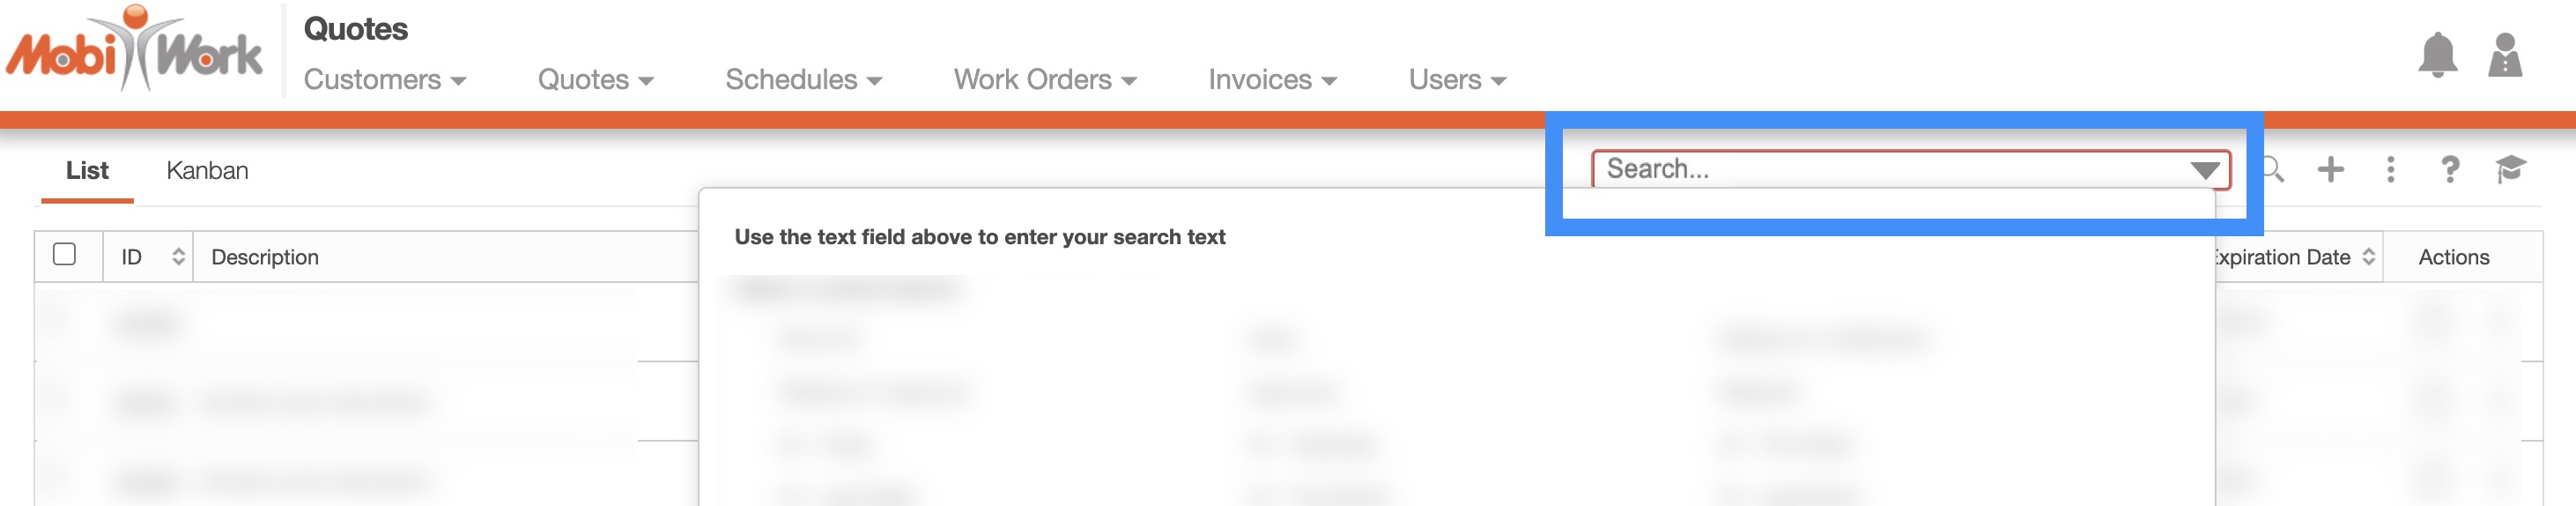The height and width of the screenshot is (506, 2576).
Task: Open the user profile icon
Action: 2504,55
